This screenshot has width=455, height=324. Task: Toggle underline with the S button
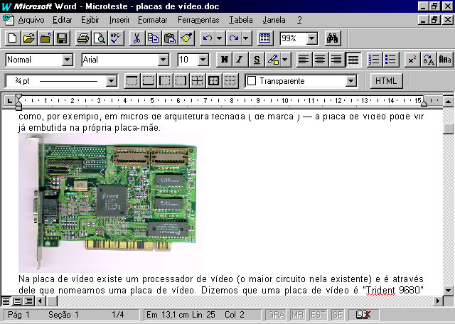[257, 60]
